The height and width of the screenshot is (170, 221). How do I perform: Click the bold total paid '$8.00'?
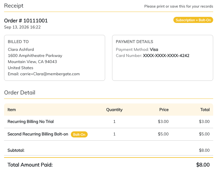(x=203, y=165)
